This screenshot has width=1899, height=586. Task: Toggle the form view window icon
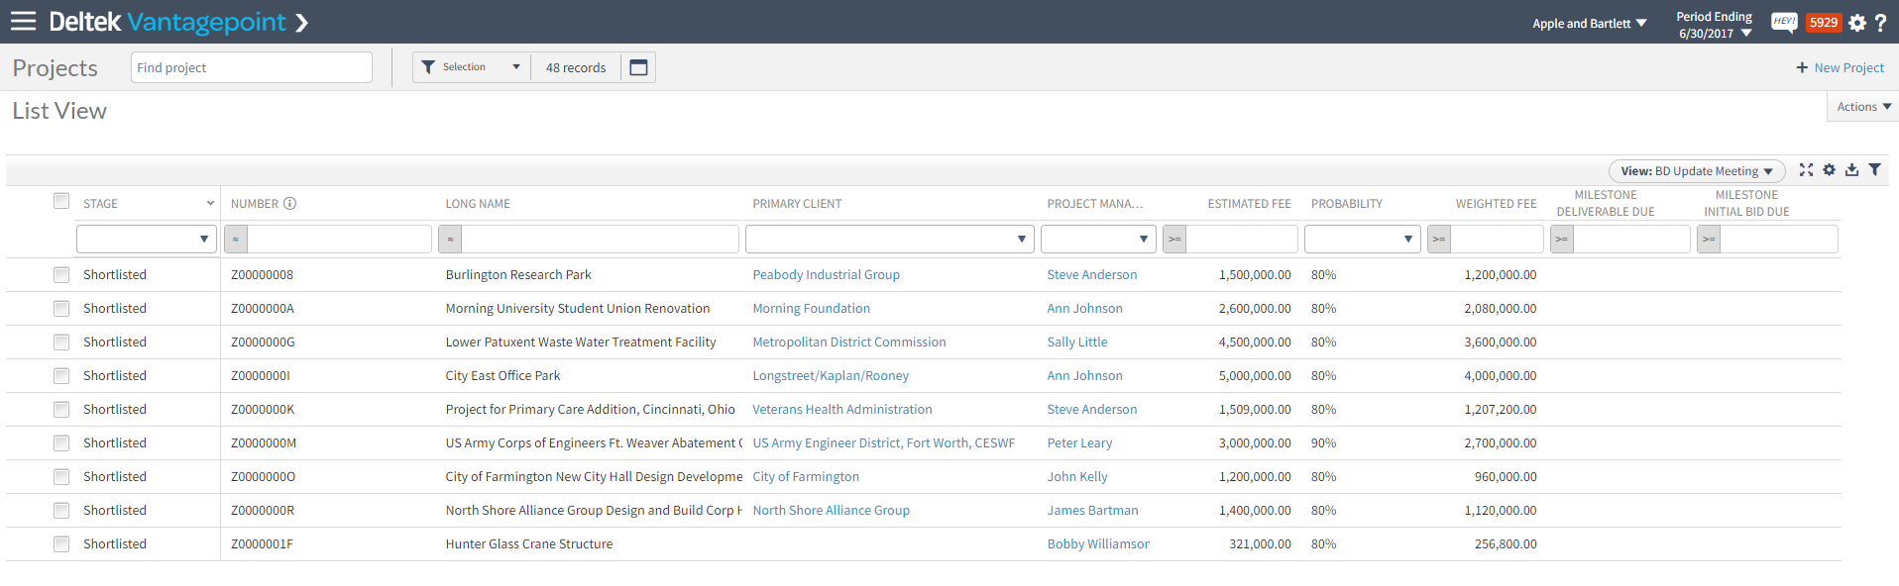(639, 67)
